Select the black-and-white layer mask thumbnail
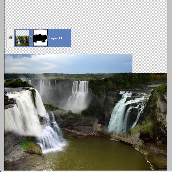Screen dimensions: 172x172 click(x=40, y=38)
